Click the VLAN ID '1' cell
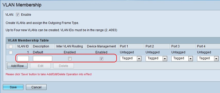This screenshot has height=93, width=220. coord(28,52)
